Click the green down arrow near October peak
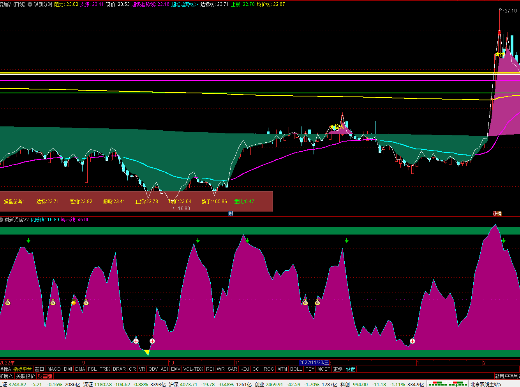The image size is (520, 387). [198, 240]
